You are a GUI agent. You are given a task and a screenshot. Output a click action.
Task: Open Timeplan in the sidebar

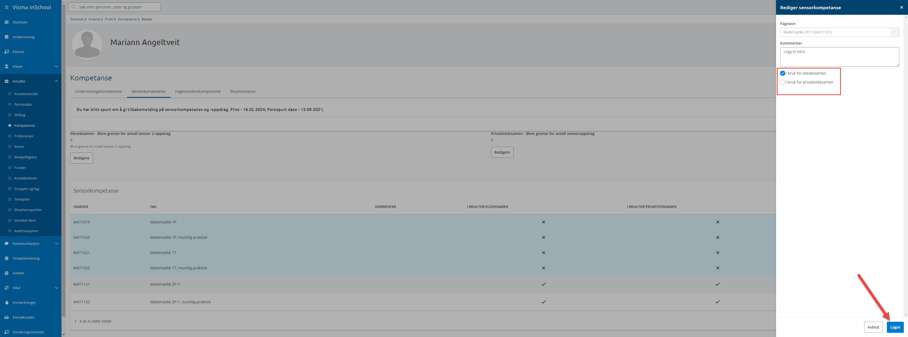coord(21,199)
